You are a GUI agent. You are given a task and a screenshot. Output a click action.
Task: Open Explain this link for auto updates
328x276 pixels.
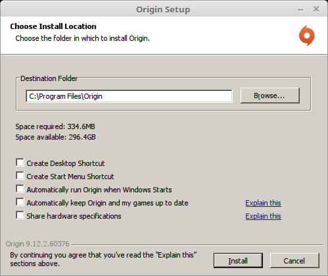pyautogui.click(x=263, y=203)
